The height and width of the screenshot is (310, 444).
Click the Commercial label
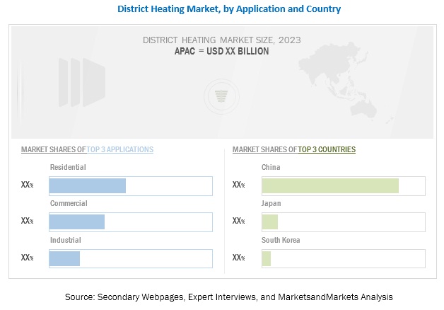(x=69, y=204)
